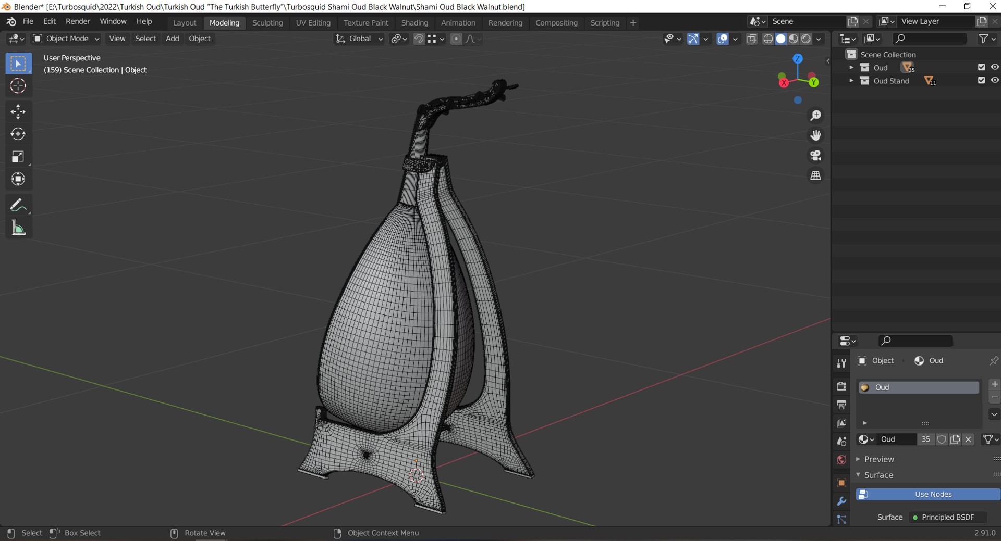Open the World properties globe tab
Image resolution: width=1001 pixels, height=541 pixels.
[841, 460]
